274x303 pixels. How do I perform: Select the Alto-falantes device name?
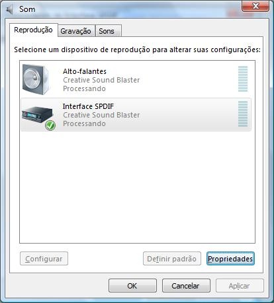click(x=85, y=71)
